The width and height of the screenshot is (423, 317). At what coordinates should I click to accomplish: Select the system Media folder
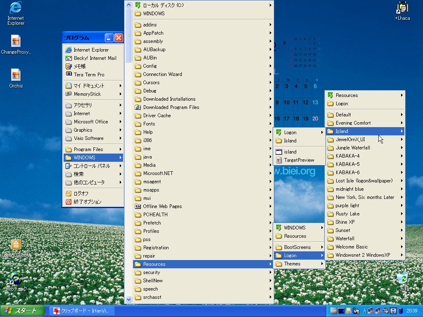tap(203, 165)
